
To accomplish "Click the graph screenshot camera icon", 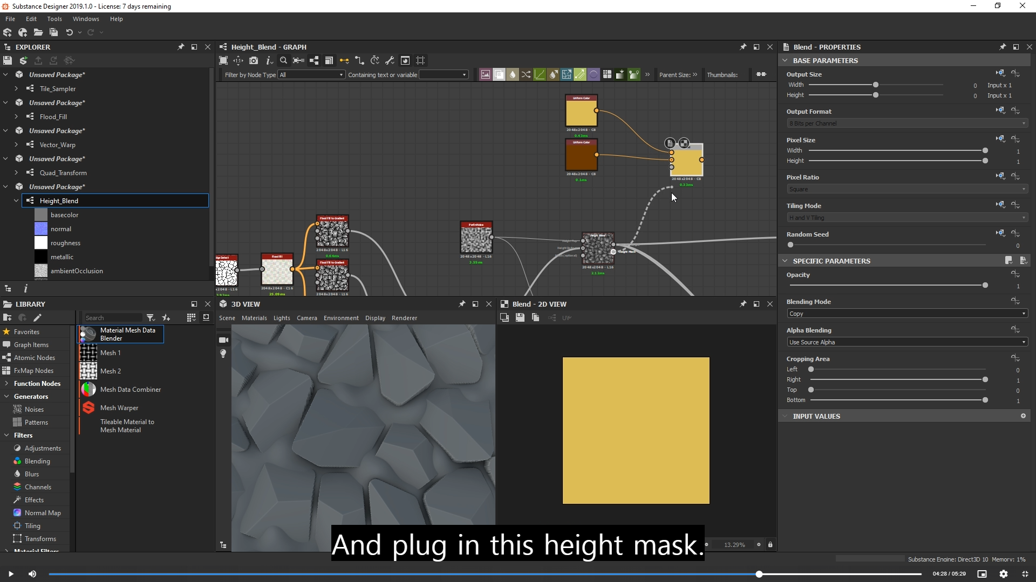I will click(x=254, y=60).
